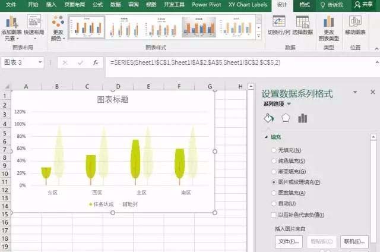Open Fill & Line paint bucket tab
380x252 pixels.
(268, 118)
